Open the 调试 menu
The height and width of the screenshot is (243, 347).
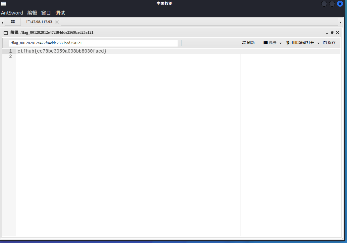pos(60,13)
